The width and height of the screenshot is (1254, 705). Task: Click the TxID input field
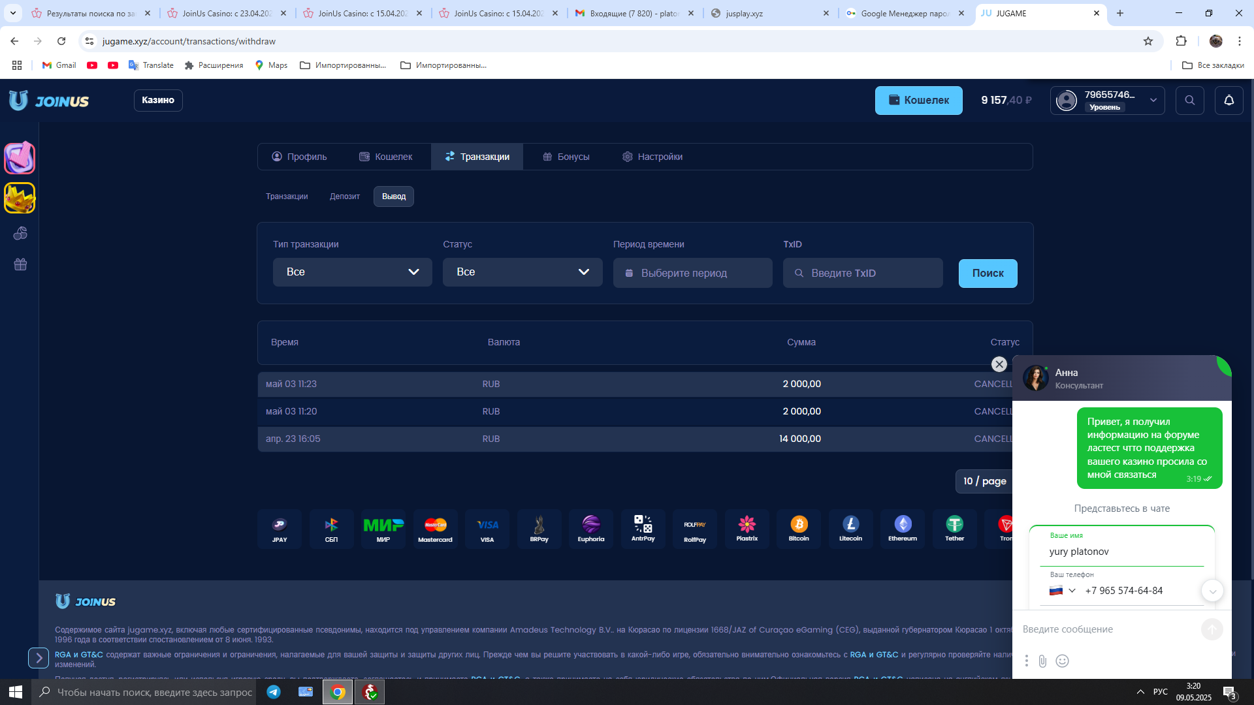coord(863,273)
